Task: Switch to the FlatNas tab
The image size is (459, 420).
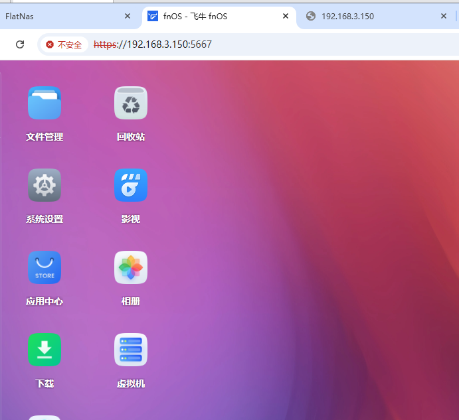Action: click(x=19, y=17)
